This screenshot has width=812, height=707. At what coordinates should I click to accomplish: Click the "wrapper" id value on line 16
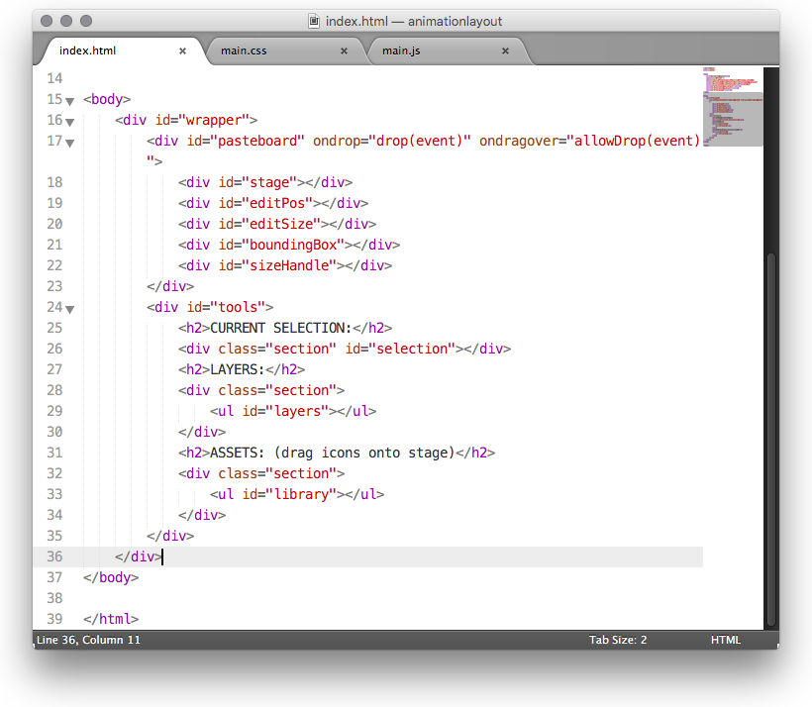(214, 120)
